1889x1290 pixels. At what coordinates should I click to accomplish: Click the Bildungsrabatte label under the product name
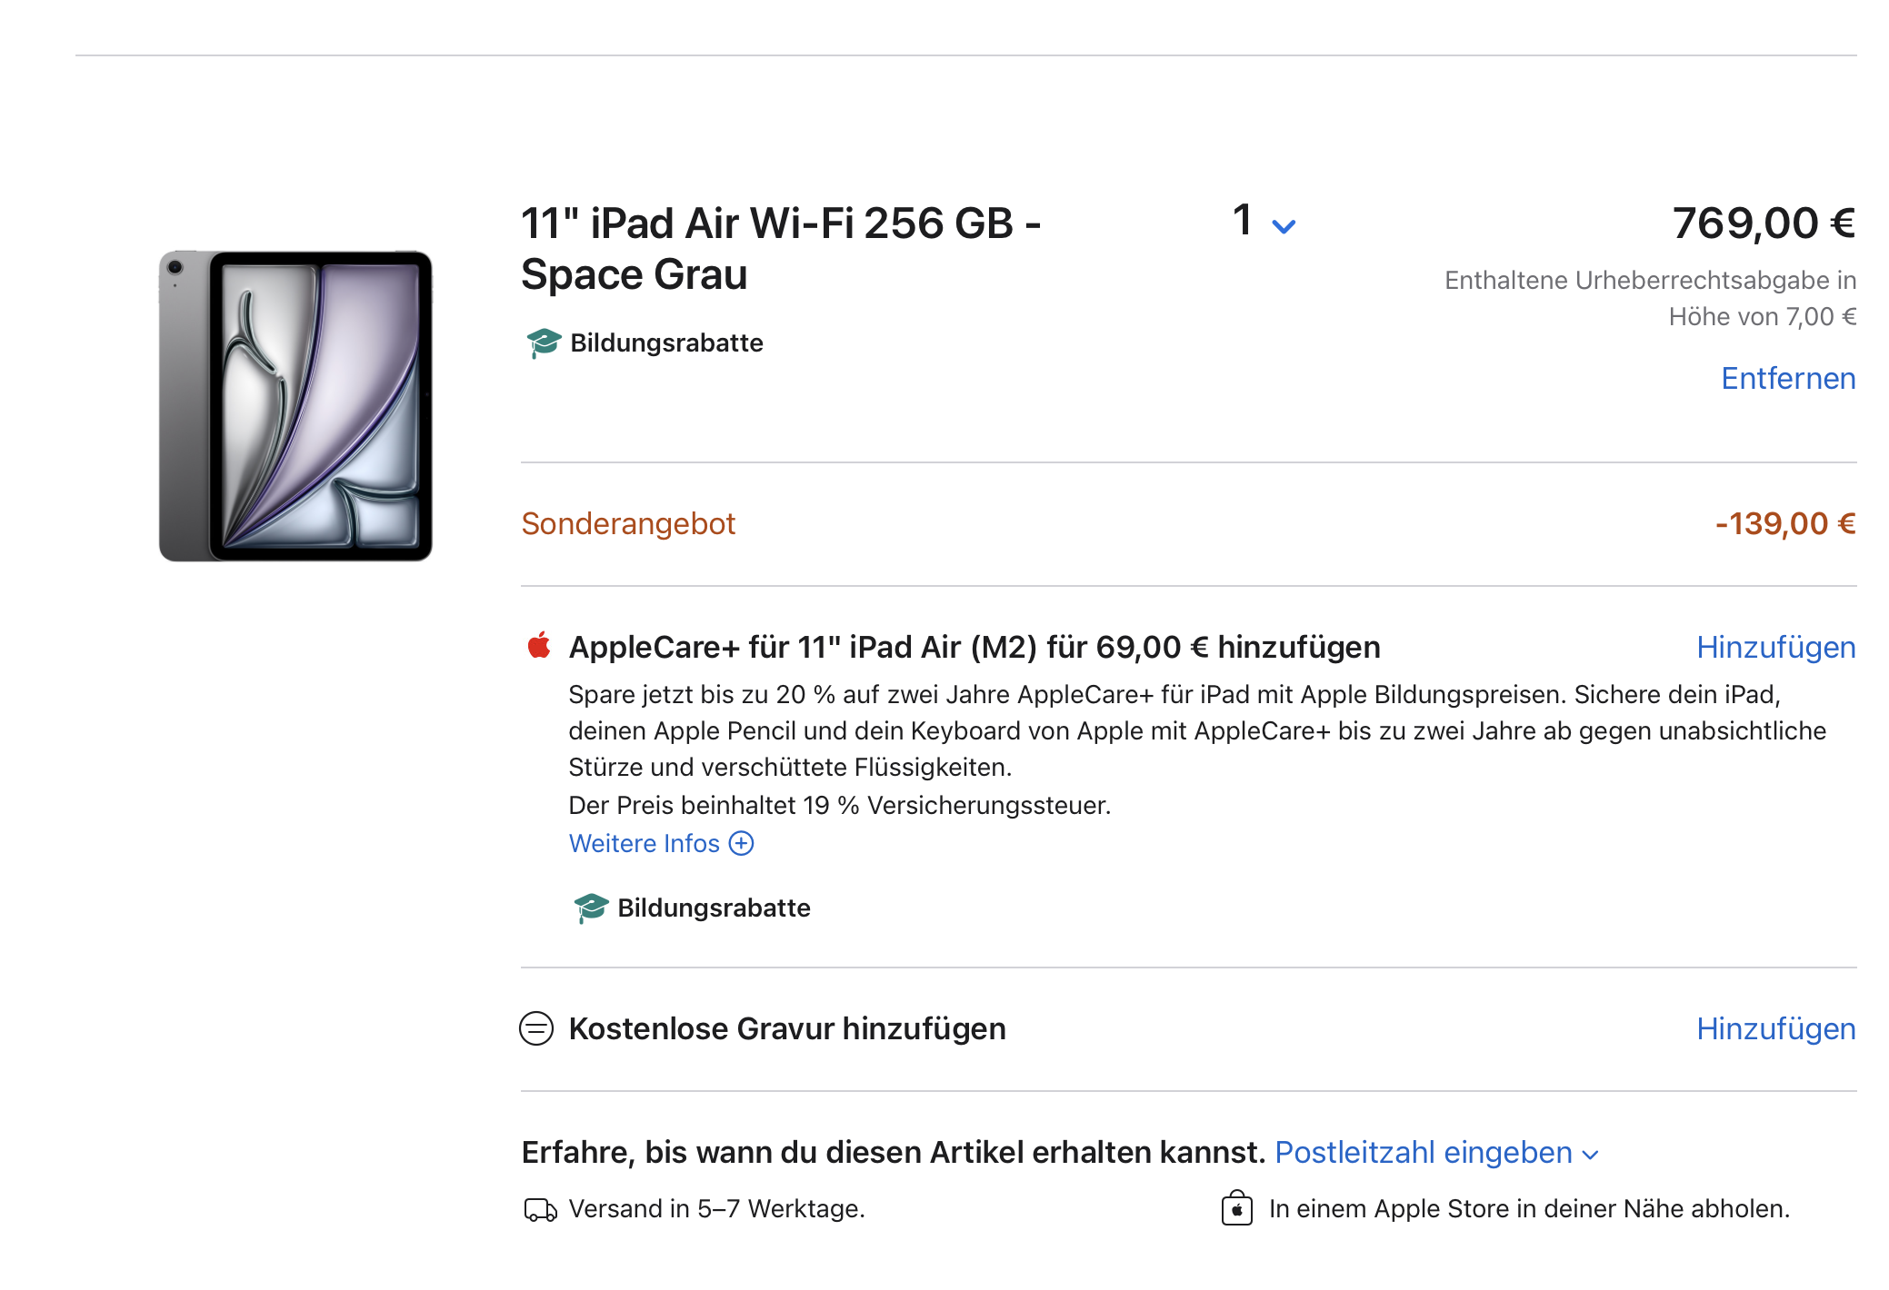666,343
